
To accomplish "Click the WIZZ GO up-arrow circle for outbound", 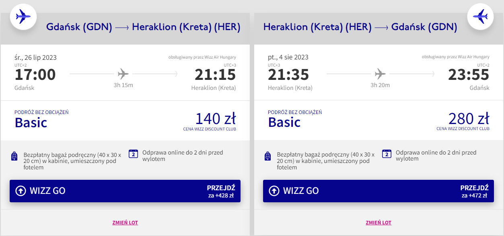I will pyautogui.click(x=21, y=191).
